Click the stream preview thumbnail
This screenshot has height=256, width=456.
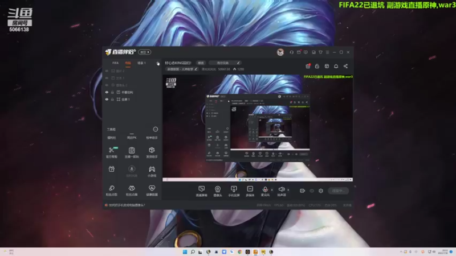258,128
